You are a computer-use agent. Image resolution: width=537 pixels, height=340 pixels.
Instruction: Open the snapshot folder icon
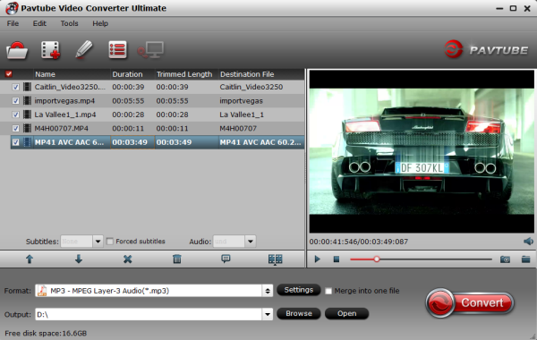[x=525, y=259]
